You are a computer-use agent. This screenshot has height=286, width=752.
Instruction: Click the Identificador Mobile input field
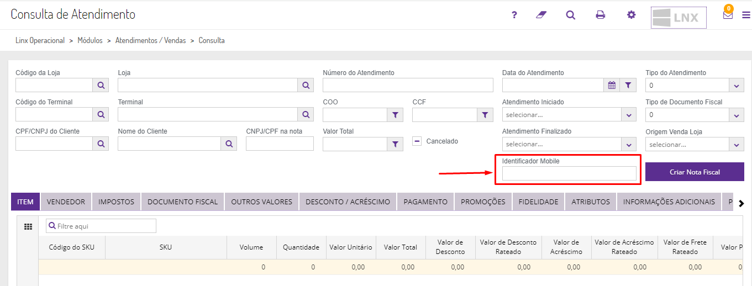pos(569,173)
